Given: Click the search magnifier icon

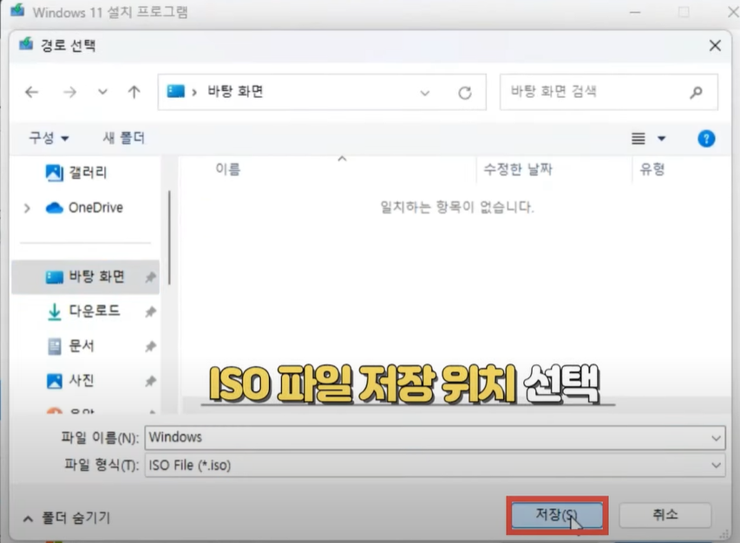Looking at the screenshot, I should [x=696, y=93].
